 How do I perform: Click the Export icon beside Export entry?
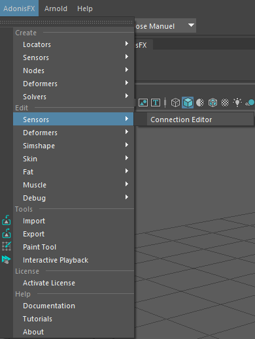7,233
